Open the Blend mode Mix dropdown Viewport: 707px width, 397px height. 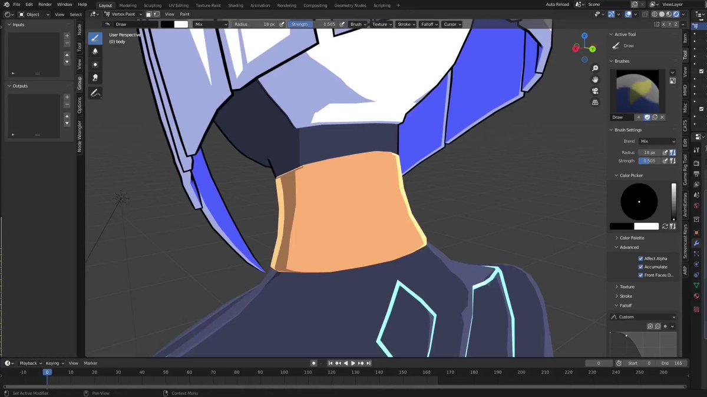click(658, 141)
